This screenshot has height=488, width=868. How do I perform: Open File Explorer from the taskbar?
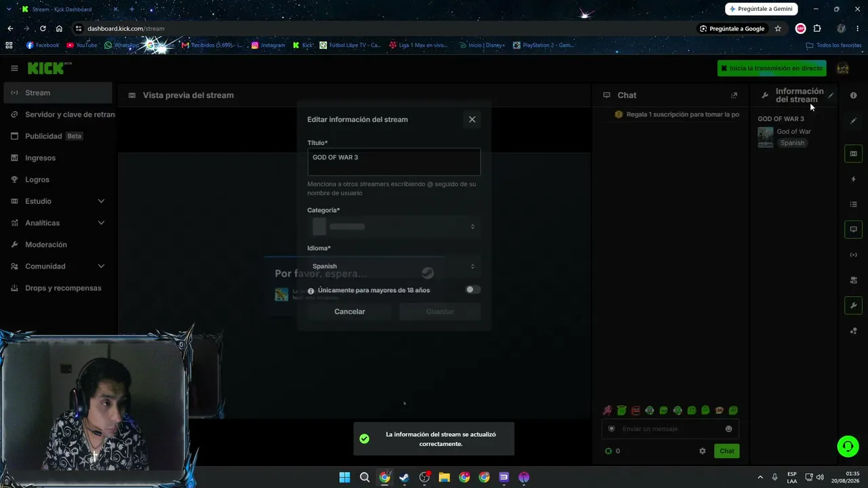[x=444, y=477]
